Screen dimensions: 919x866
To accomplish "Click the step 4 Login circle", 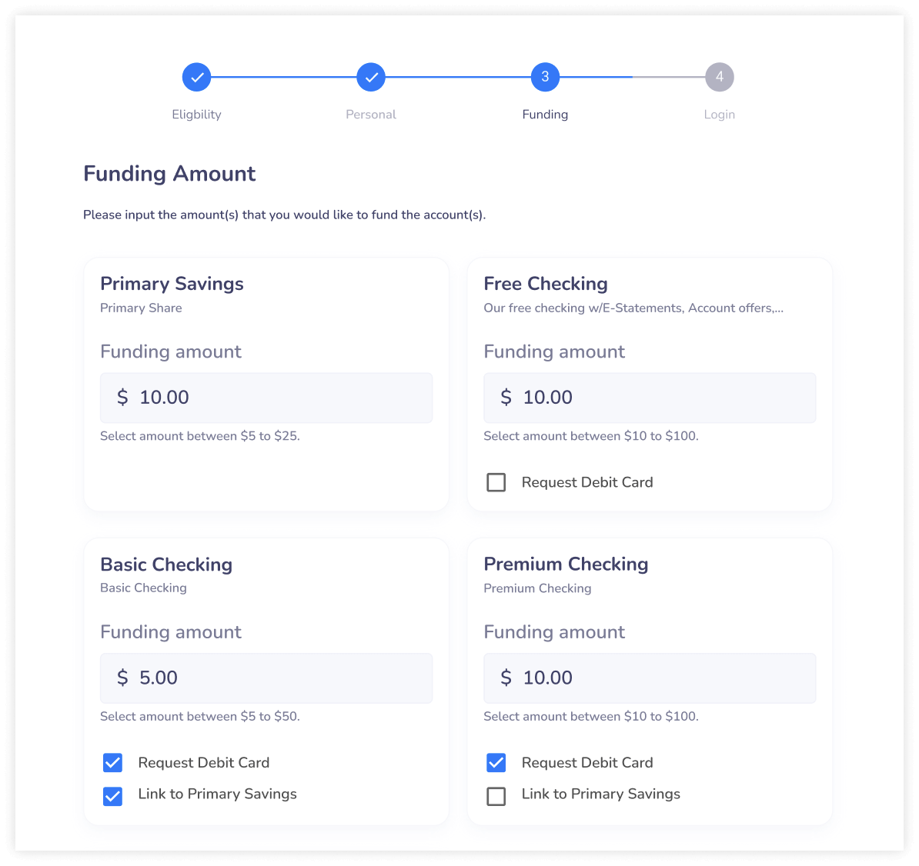I will click(x=719, y=77).
